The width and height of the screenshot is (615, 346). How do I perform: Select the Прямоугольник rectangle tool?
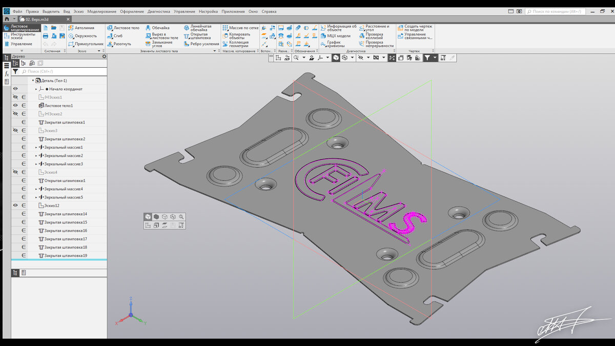click(x=85, y=44)
